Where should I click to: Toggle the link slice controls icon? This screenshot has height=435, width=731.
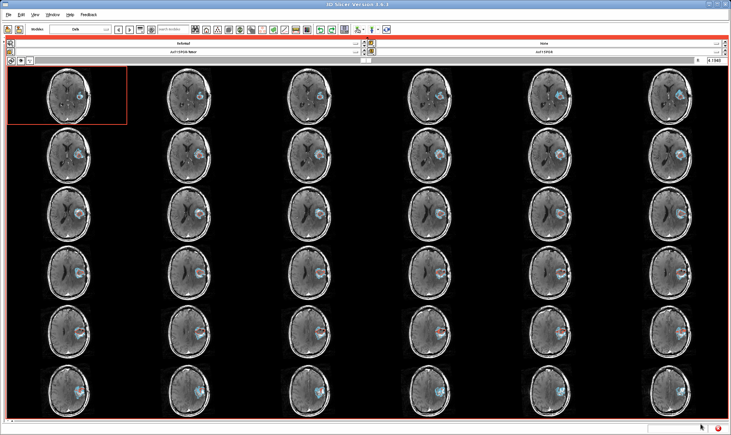[11, 61]
